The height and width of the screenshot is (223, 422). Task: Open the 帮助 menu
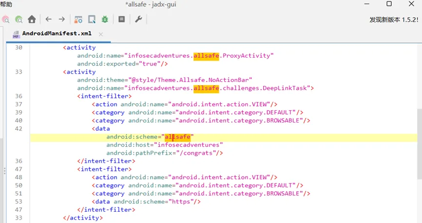tap(6, 4)
